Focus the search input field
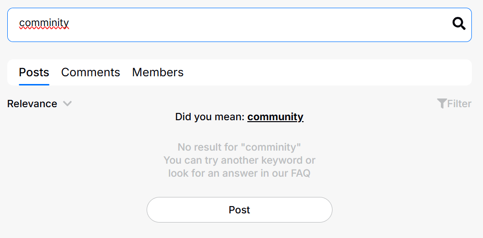483x238 pixels. click(232, 24)
